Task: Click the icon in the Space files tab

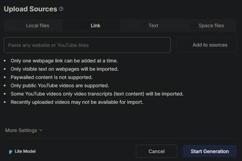Action: (x=193, y=26)
